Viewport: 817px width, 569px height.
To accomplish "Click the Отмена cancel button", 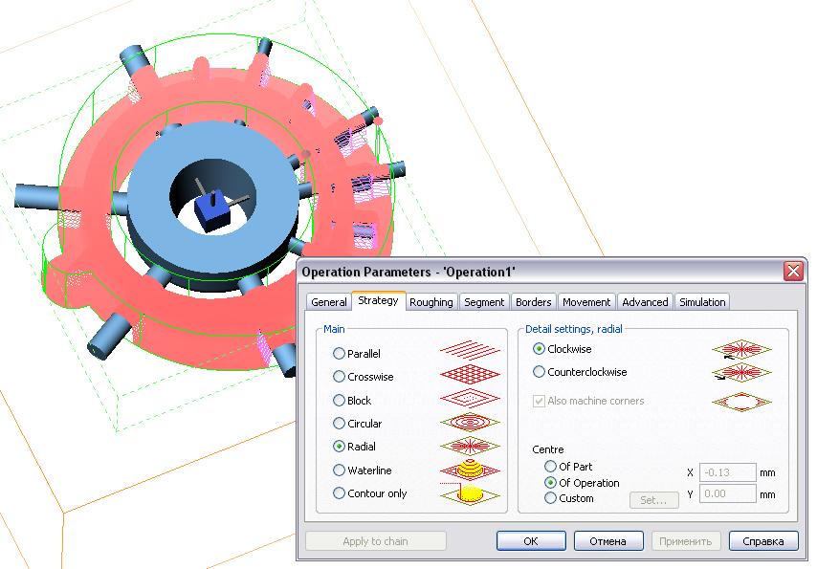I will click(607, 541).
